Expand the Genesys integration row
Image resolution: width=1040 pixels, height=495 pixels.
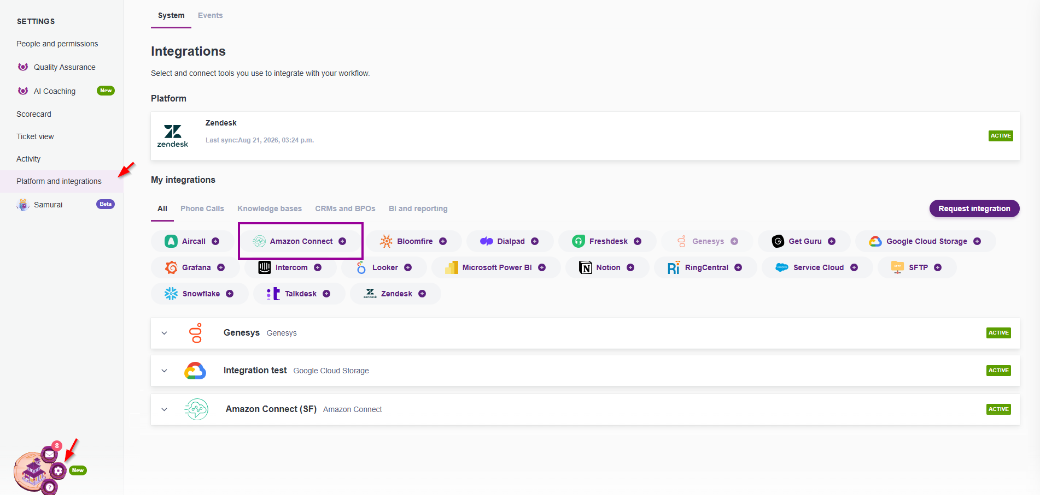165,333
